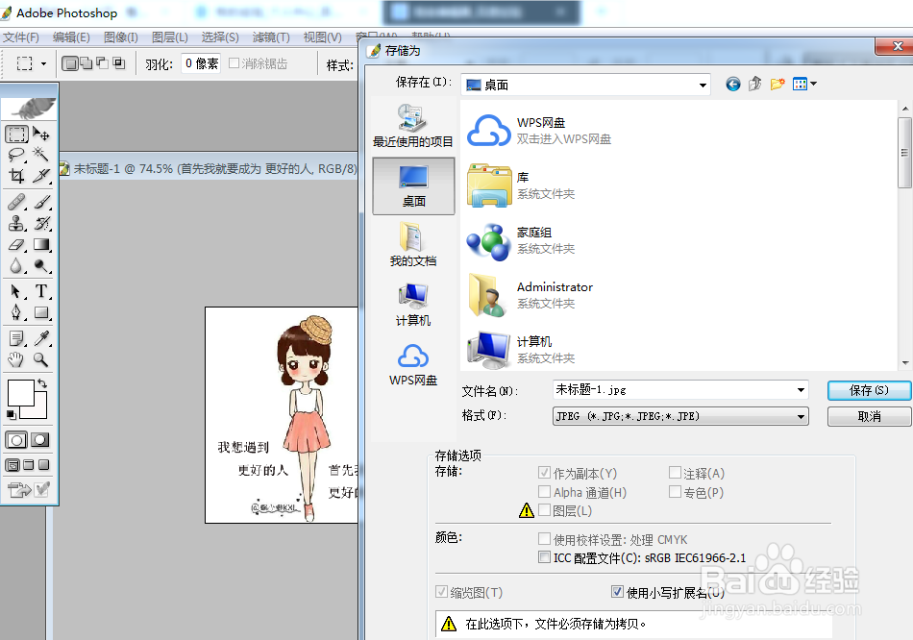913x640 pixels.
Task: Select the Administrator folder in file list
Action: point(530,295)
